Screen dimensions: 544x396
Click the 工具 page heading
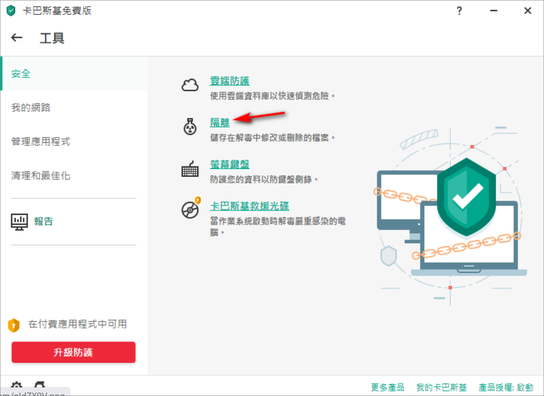52,38
